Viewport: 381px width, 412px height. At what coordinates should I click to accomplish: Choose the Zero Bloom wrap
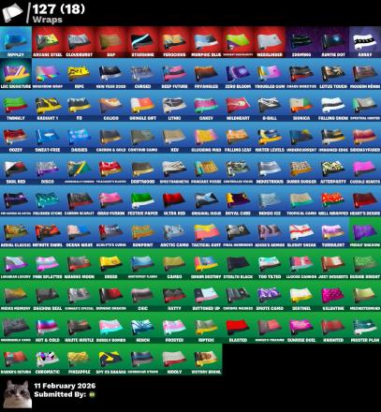tap(238, 74)
